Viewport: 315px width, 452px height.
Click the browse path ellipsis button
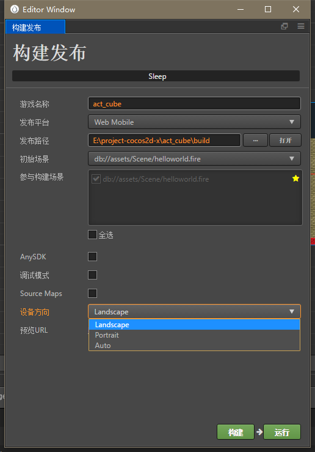tap(255, 141)
